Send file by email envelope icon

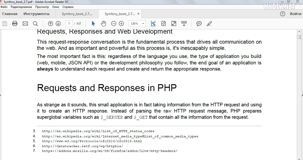(25, 24)
